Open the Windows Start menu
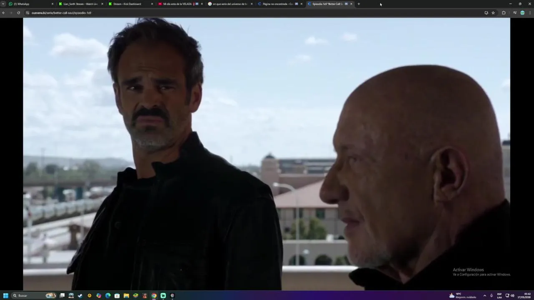Screen dimensions: 534x300 click(x=6, y=295)
